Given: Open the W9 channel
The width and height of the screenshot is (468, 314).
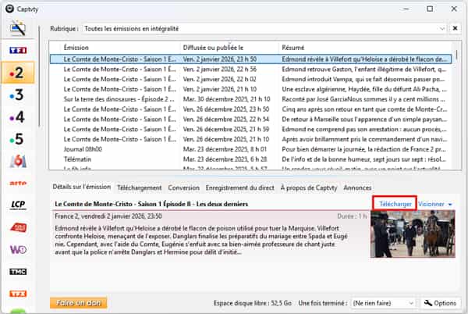Looking at the screenshot, I should coord(17,249).
